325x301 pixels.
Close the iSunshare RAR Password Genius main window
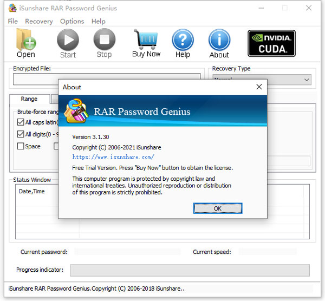click(x=309, y=8)
